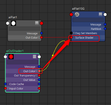This screenshot has height=105, width=111.
Task: Expand Input Color attribute
Action: pos(8,88)
